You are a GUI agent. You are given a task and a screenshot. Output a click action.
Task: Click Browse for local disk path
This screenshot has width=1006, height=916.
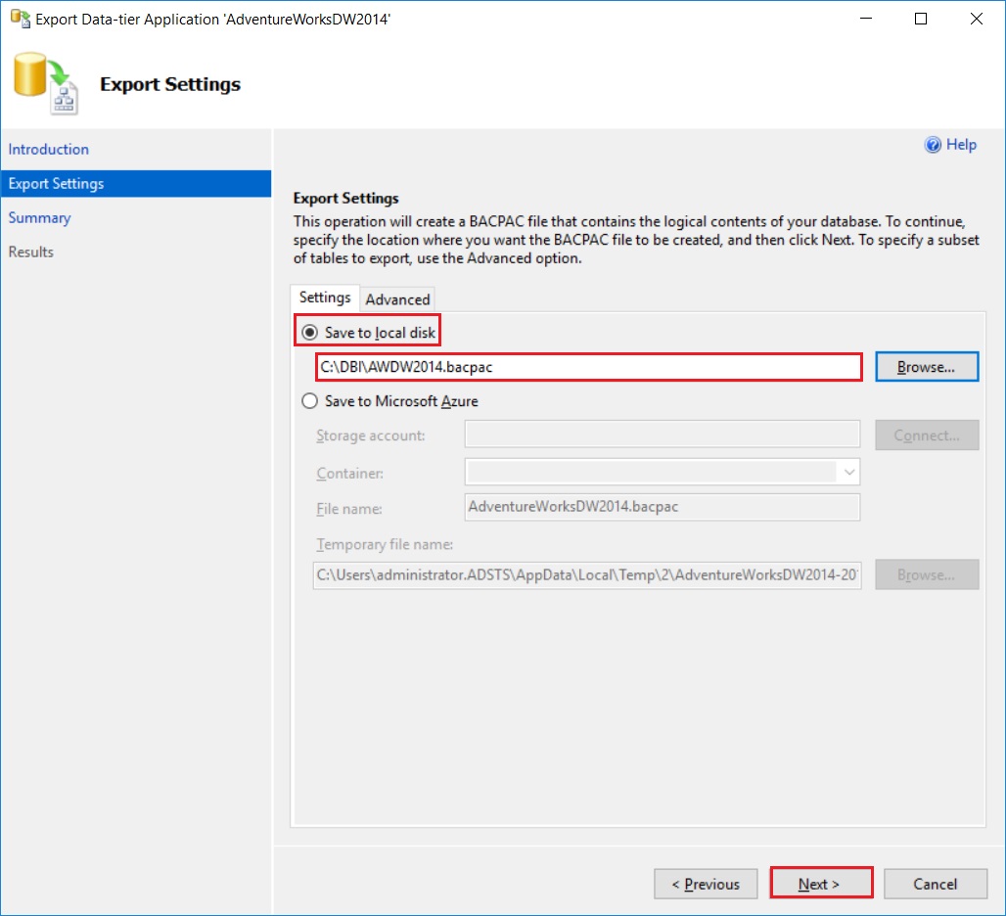point(927,367)
